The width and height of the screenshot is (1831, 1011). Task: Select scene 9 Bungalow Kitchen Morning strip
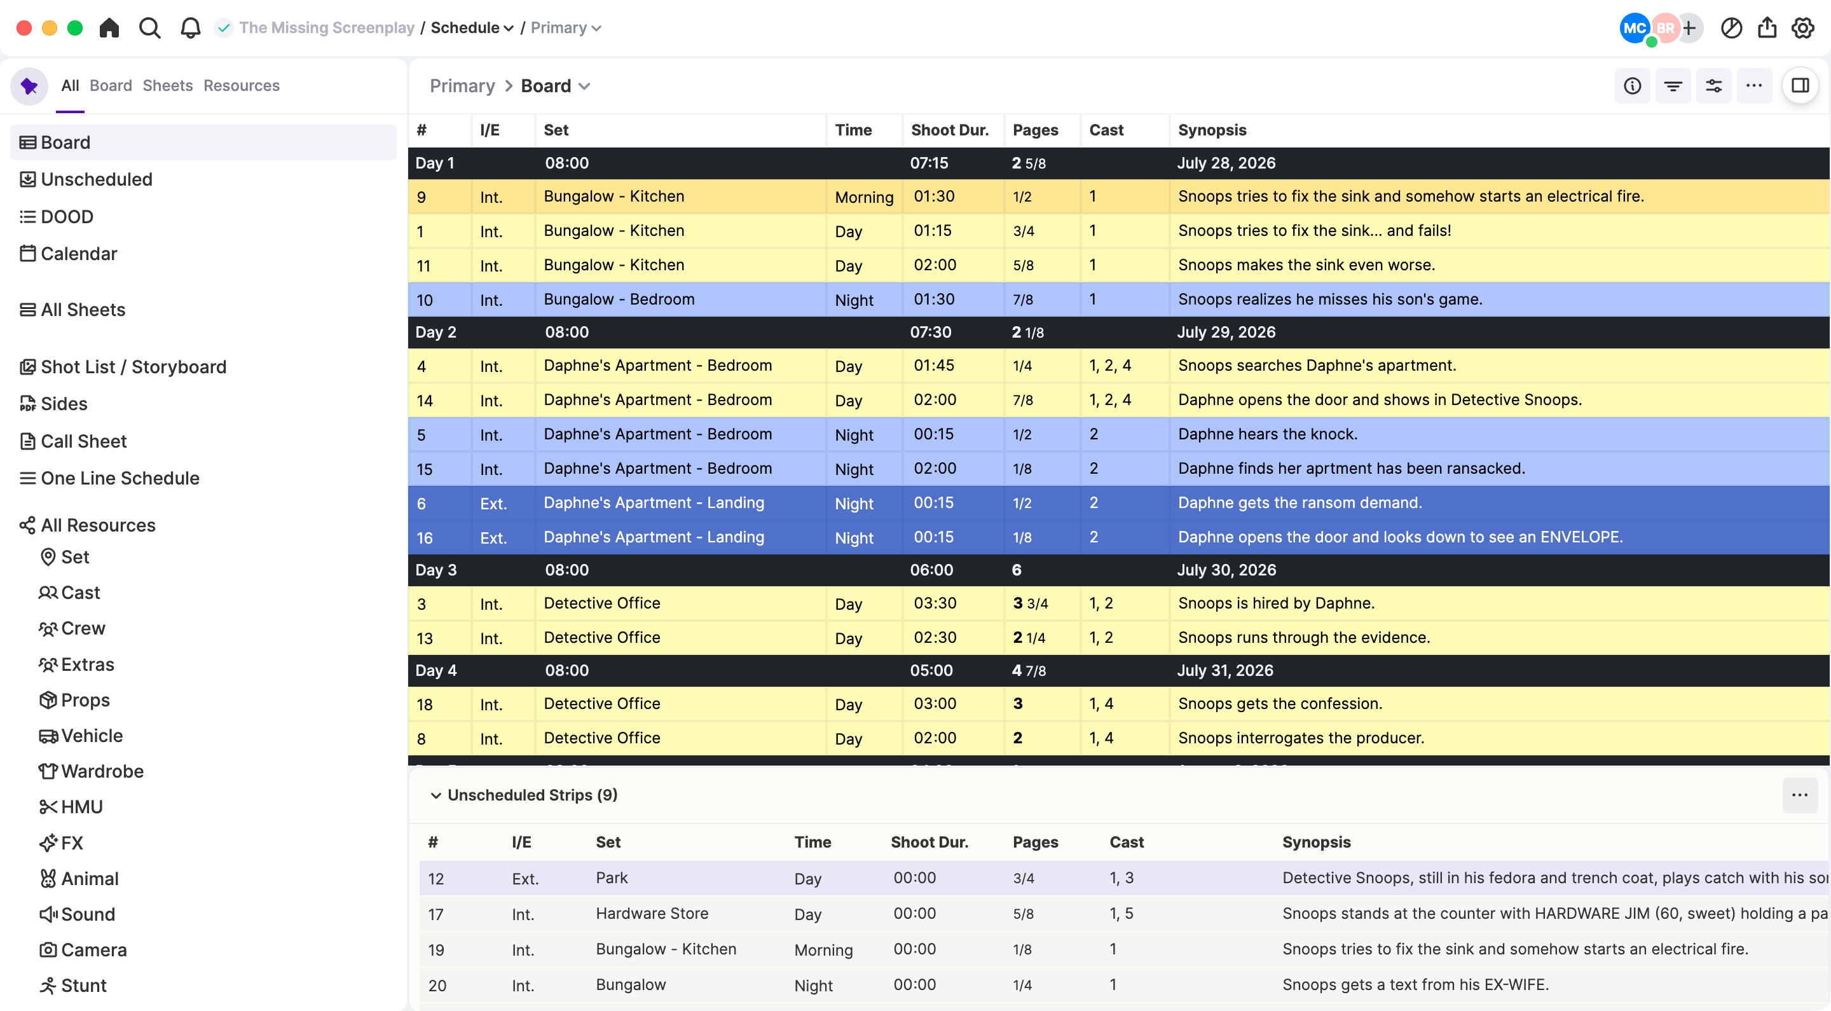(x=1119, y=197)
